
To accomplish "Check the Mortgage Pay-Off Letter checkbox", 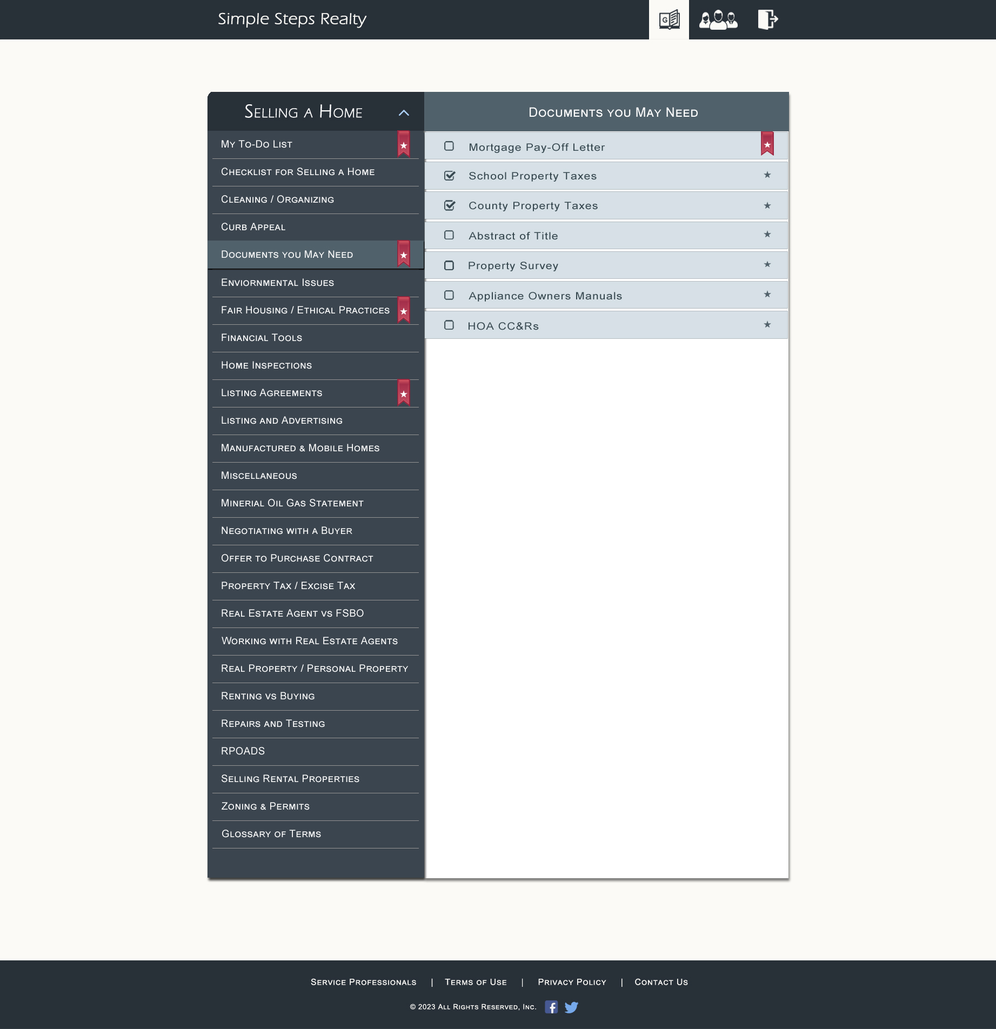I will 449,146.
